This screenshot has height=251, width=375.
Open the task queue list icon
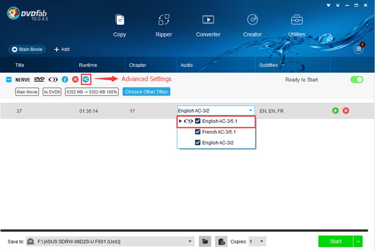tap(358, 49)
